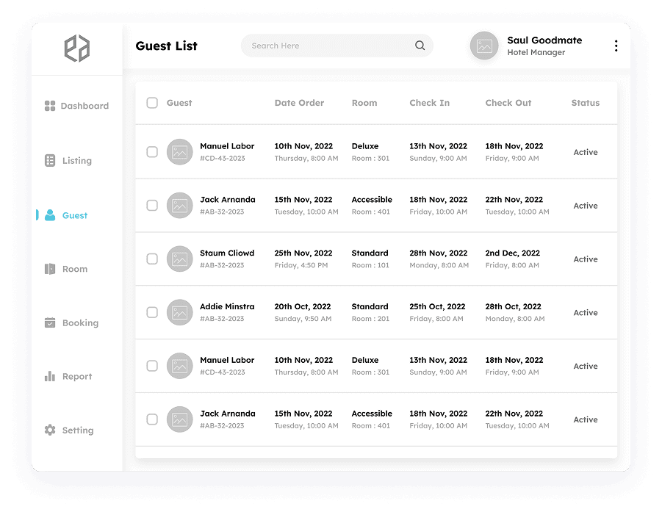
Task: Open the three-dot menu beside Saul Goodmate
Action: (x=616, y=46)
